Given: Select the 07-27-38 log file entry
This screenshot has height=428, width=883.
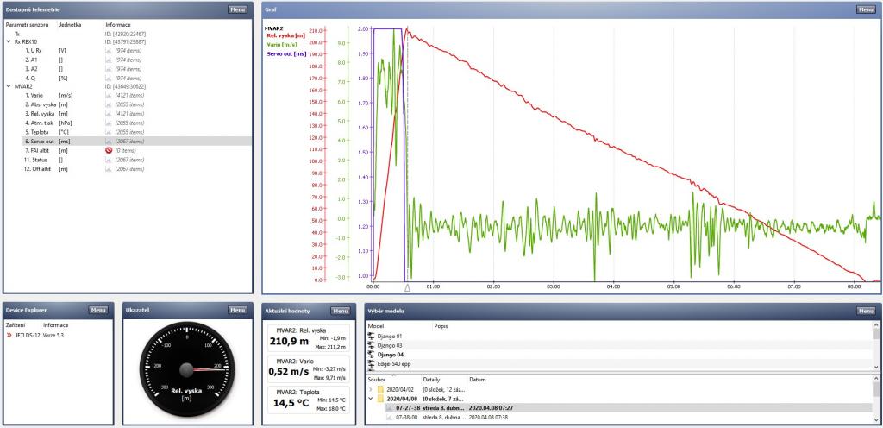Looking at the screenshot, I should [408, 407].
